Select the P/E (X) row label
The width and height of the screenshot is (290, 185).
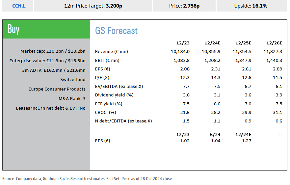point(102,78)
